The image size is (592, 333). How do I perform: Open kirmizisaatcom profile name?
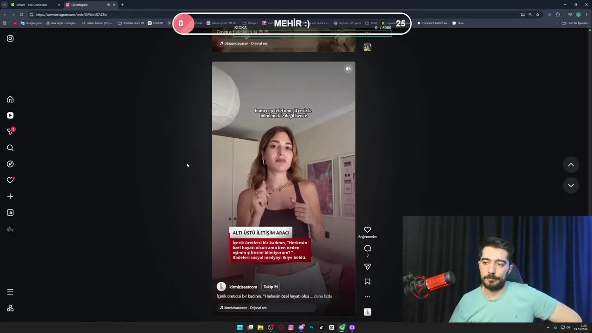click(243, 287)
